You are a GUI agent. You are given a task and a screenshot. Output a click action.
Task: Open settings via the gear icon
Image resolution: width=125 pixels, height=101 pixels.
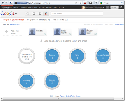point(121,7)
